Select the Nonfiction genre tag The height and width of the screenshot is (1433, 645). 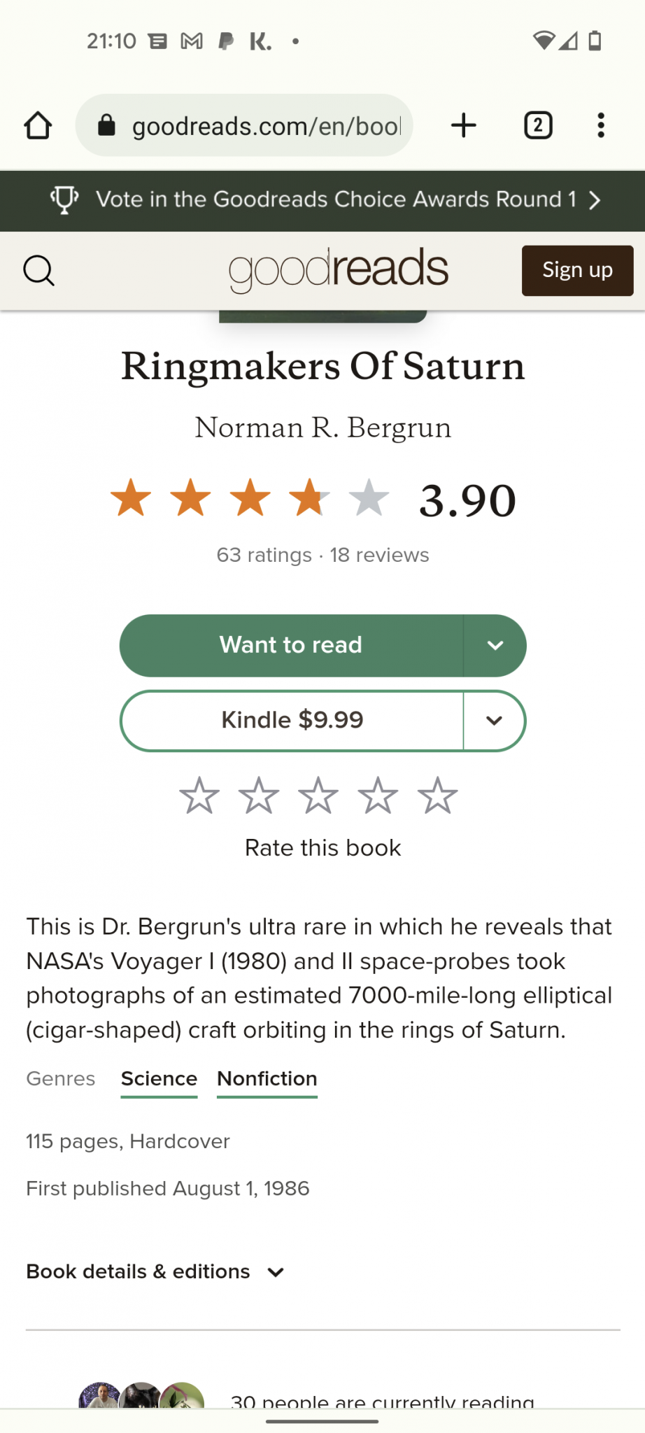[267, 1079]
